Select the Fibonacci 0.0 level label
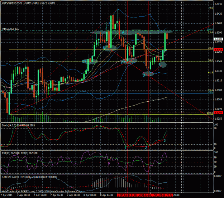 pyautogui.click(x=211, y=8)
